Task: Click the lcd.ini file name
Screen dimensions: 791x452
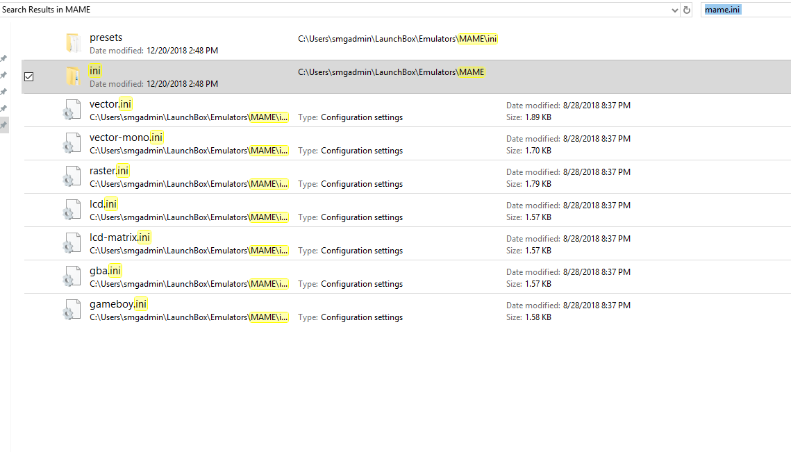Action: (x=103, y=204)
